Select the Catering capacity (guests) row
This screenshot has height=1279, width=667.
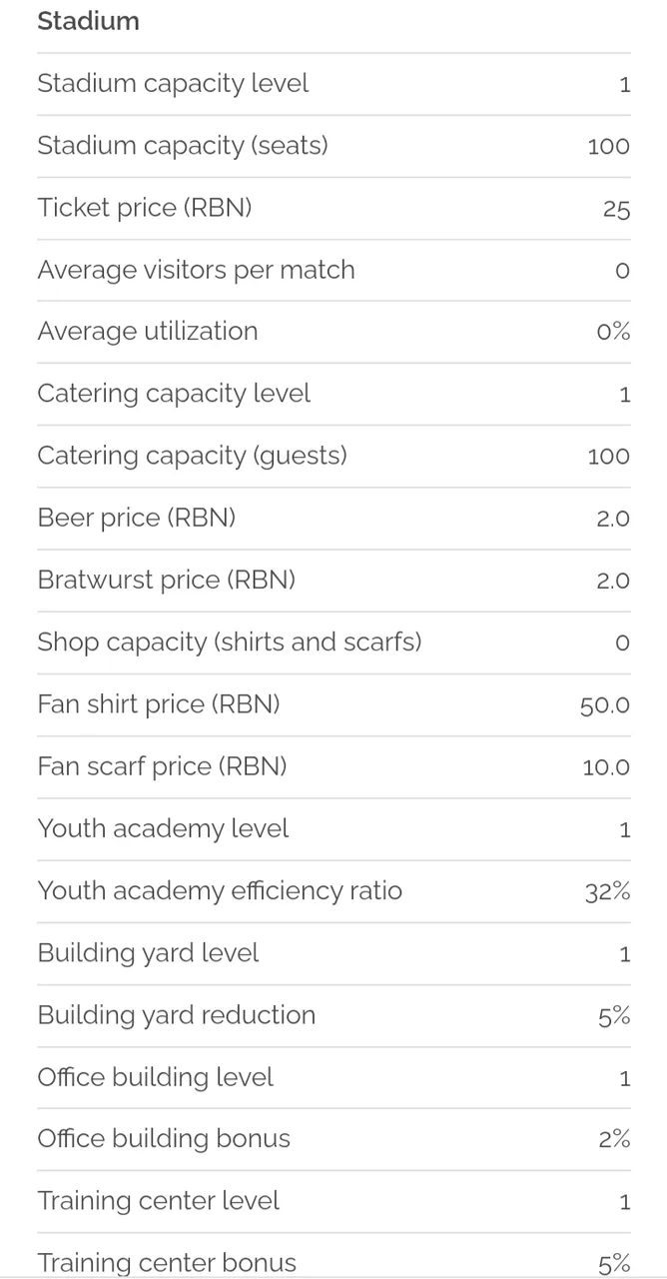click(333, 456)
